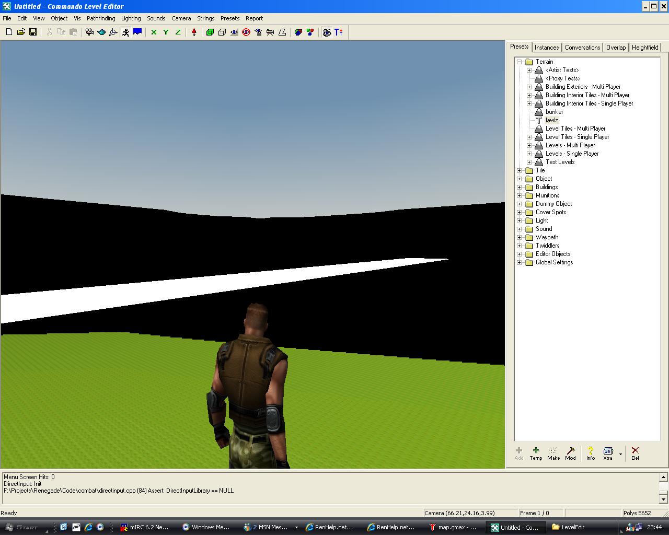The height and width of the screenshot is (535, 669).
Task: Click the Save disk icon in toolbar
Action: tap(33, 32)
